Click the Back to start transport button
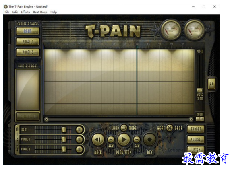Image resolution: width=232 pixels, height=171 pixels. point(97,140)
